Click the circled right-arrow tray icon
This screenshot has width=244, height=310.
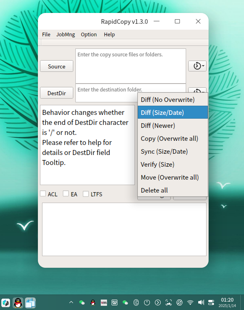tap(158, 302)
